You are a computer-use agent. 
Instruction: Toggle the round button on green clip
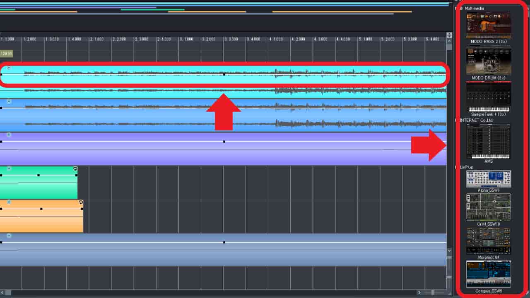(x=9, y=168)
